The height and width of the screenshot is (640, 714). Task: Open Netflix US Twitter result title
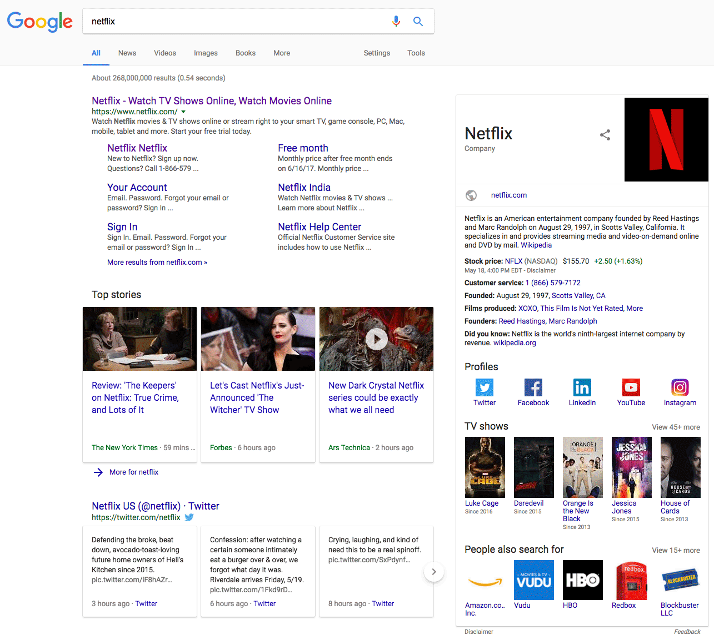pos(156,506)
